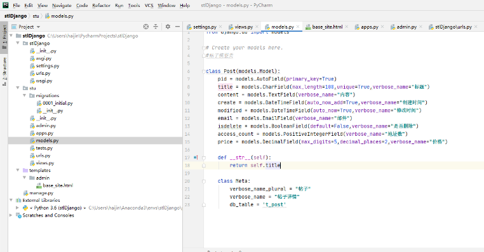Close the apps.py tab
The image size is (484, 252).
click(x=382, y=27)
